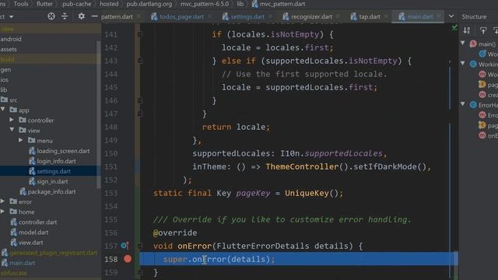Open package_info.dart file
498x280 pixels.
[x=51, y=191]
